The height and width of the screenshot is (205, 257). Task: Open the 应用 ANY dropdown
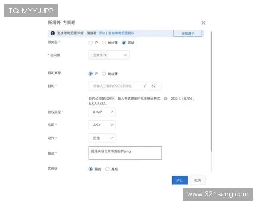(102, 125)
